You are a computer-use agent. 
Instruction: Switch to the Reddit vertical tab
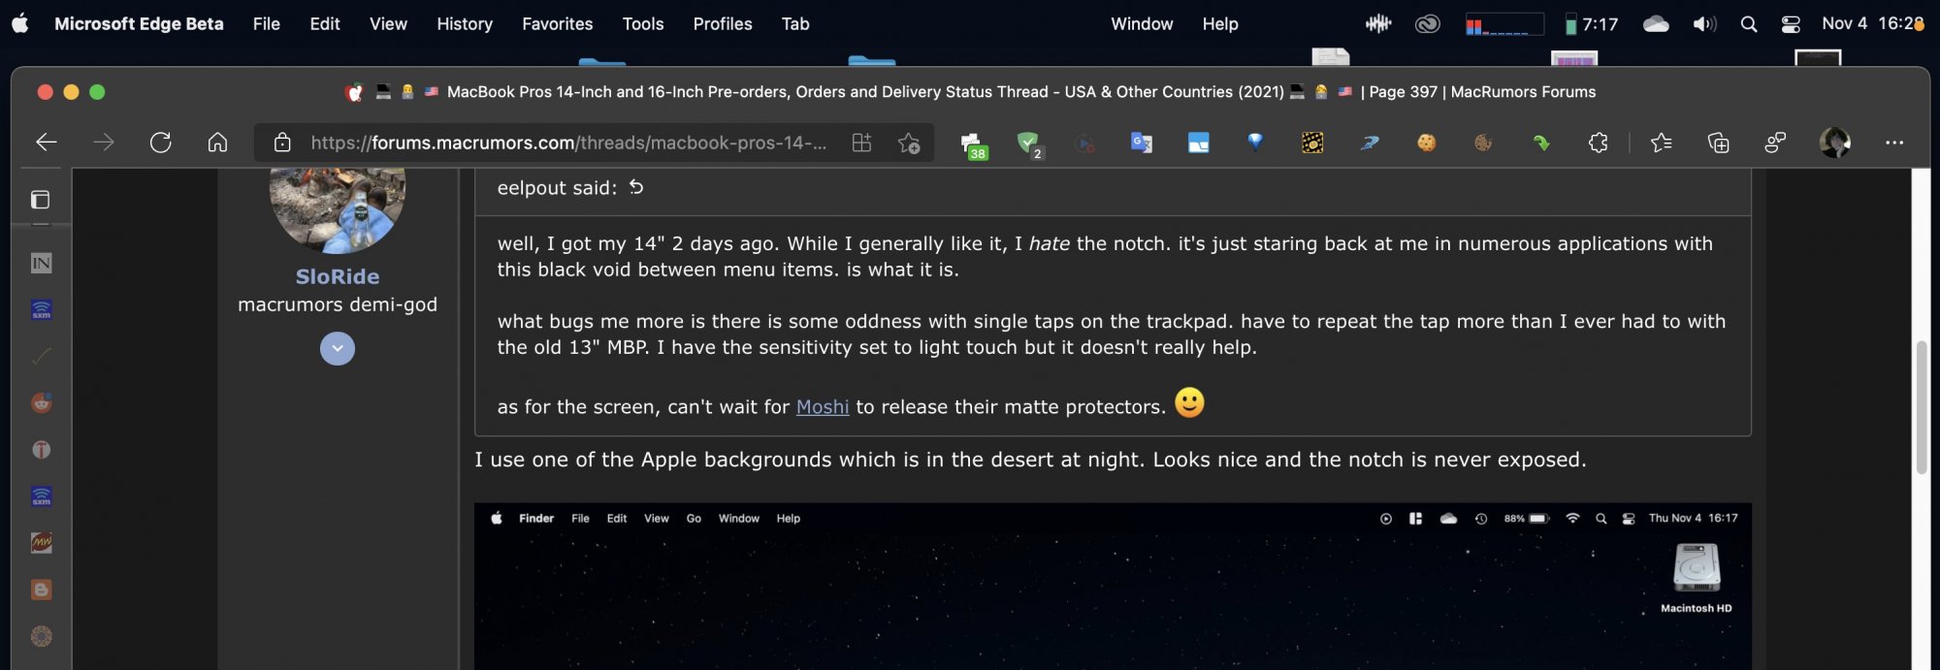41,402
